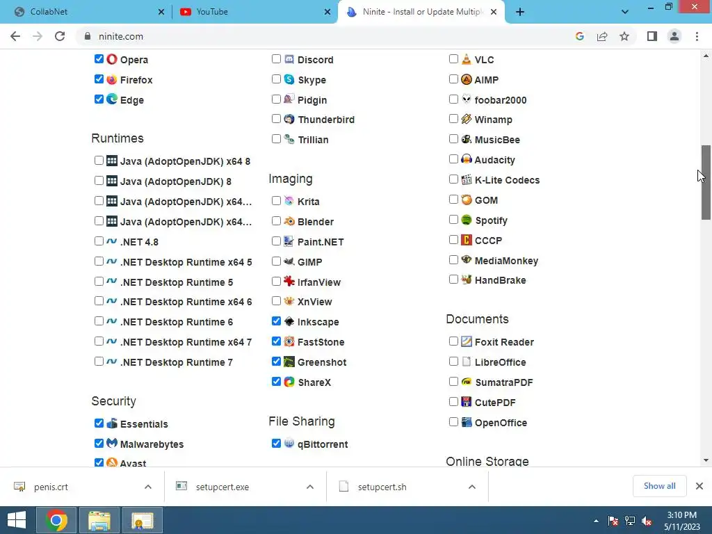Uncheck the FastStone checkbox
The image size is (712, 534).
276,341
